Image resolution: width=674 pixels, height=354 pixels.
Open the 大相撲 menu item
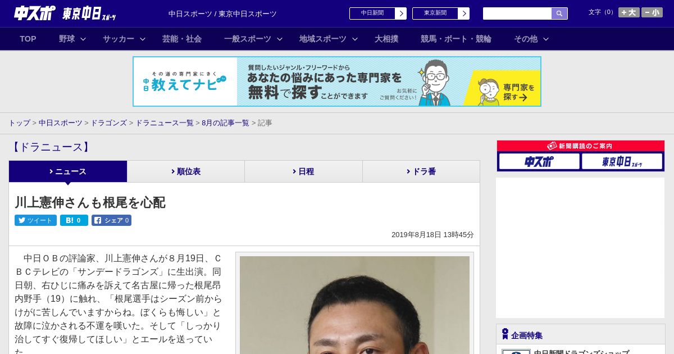point(386,39)
